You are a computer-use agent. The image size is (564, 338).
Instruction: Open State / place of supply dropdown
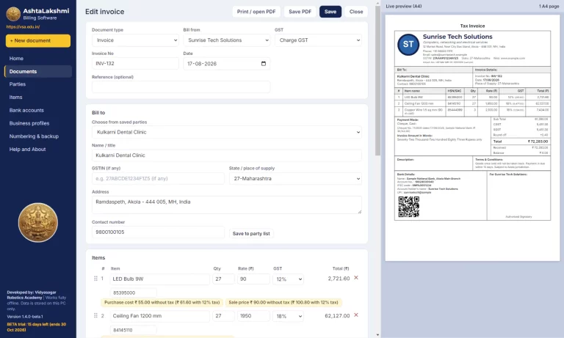[x=295, y=178]
